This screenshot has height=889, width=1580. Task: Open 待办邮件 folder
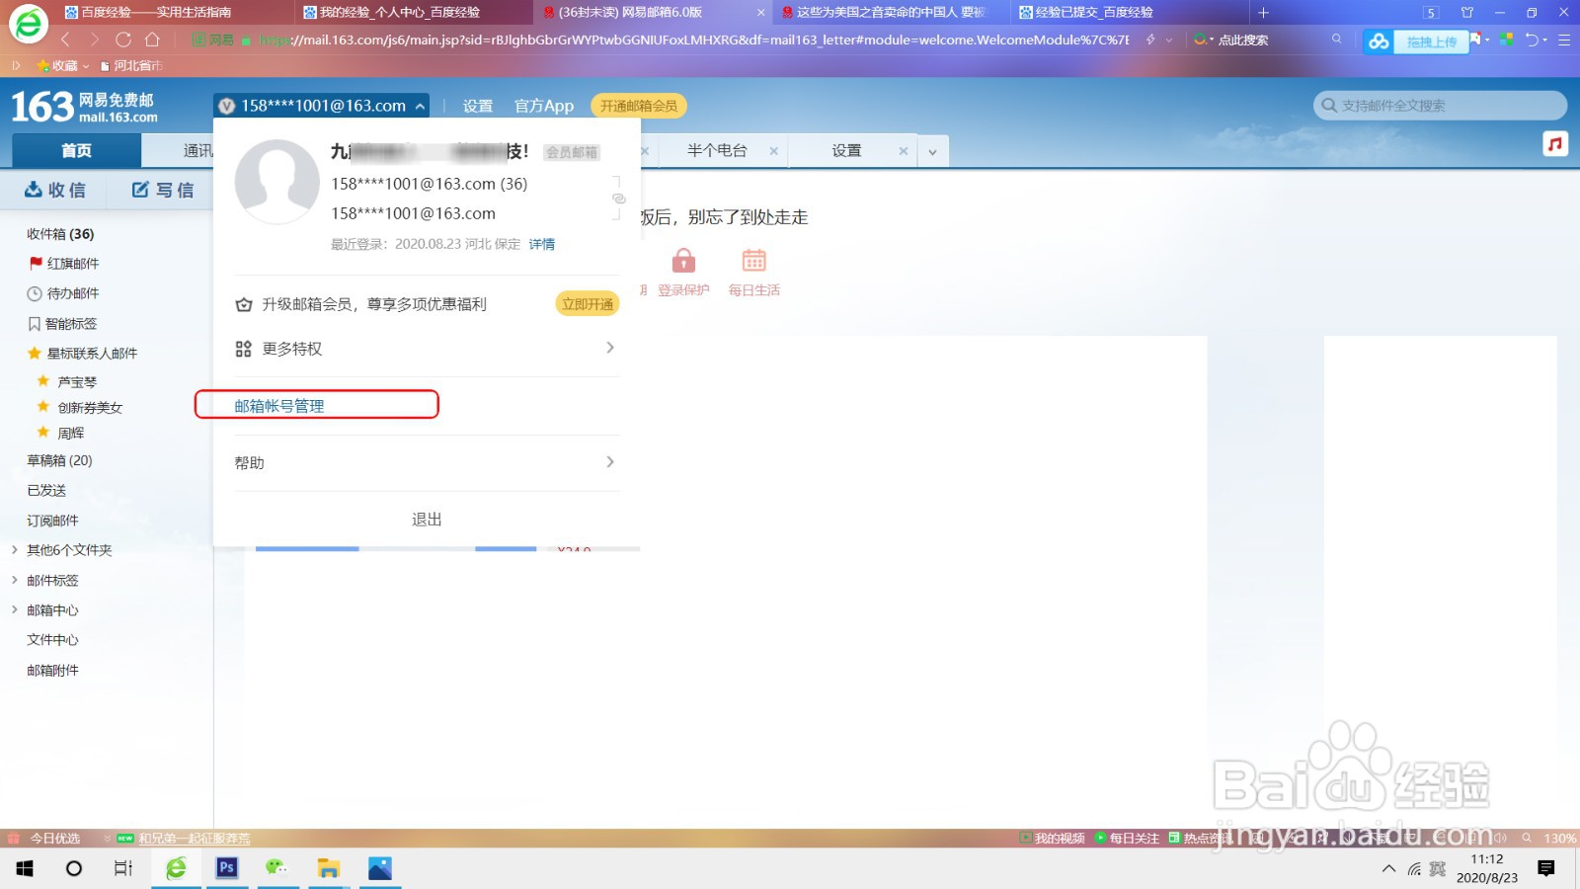tap(73, 293)
